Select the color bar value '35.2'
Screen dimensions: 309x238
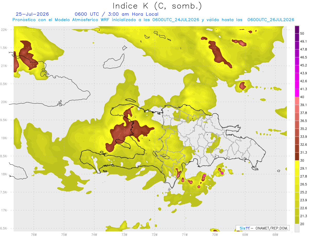click(x=304, y=129)
